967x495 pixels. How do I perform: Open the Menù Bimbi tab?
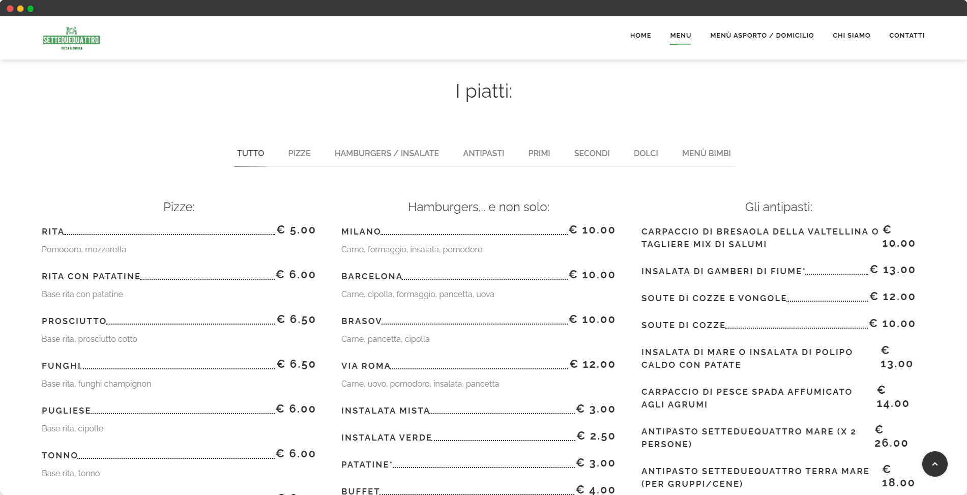pos(706,153)
